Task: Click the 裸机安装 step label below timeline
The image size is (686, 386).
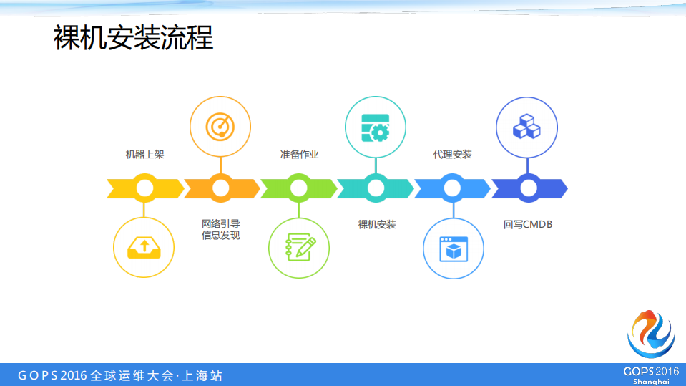Action: click(x=377, y=225)
